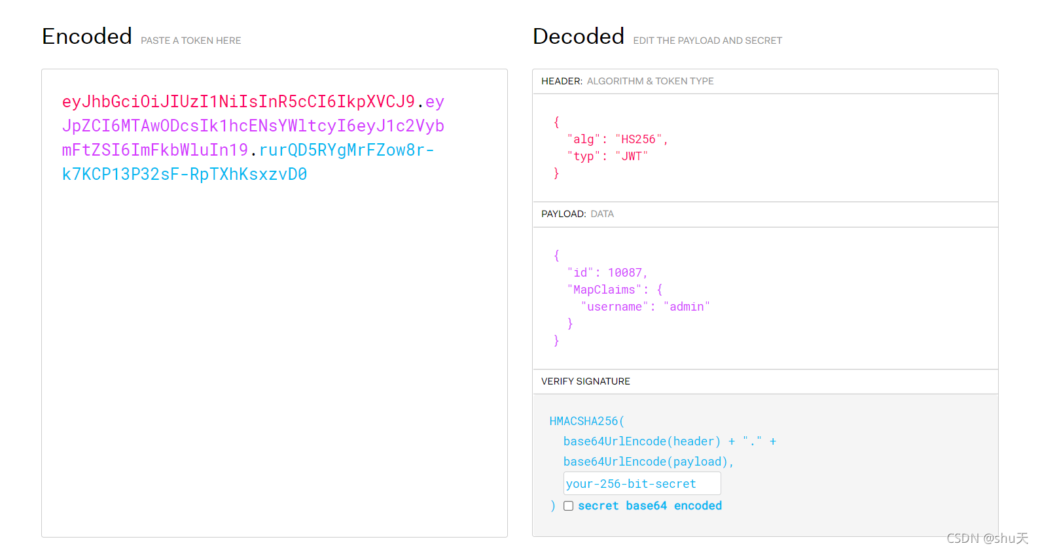Screen dimensions: 1038x550
Task: Click the purple payload segment of the token
Action: (253, 126)
